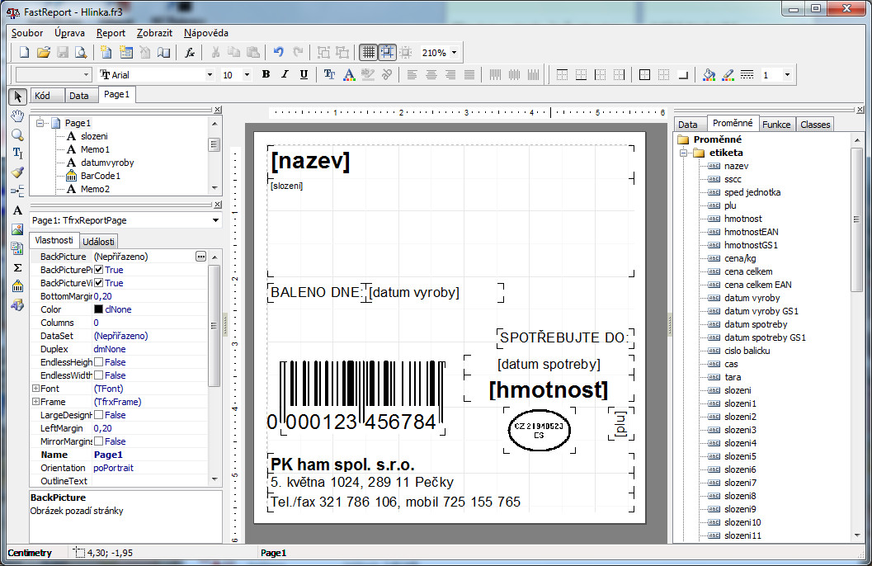Insert a Picture object
The image size is (872, 566).
click(x=18, y=229)
